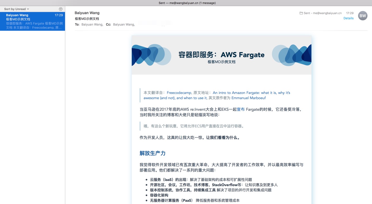The image size is (372, 204).
Task: Click the BW sender avatar
Action: click(363, 16)
